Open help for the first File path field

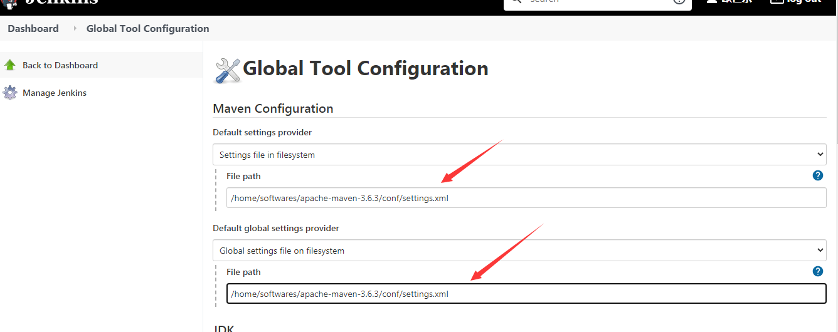pos(818,175)
